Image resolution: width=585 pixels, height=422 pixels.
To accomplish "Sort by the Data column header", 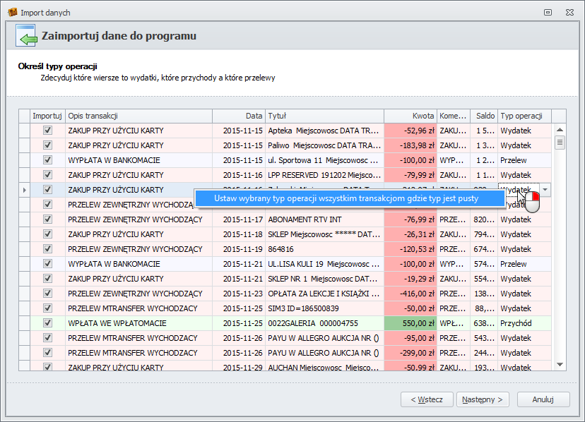I will click(x=239, y=116).
